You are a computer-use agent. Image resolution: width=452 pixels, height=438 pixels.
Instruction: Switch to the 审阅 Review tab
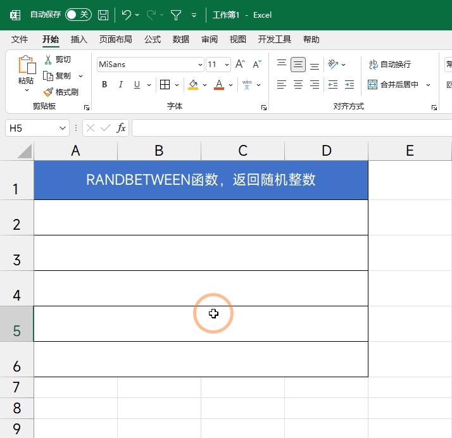[x=210, y=39]
